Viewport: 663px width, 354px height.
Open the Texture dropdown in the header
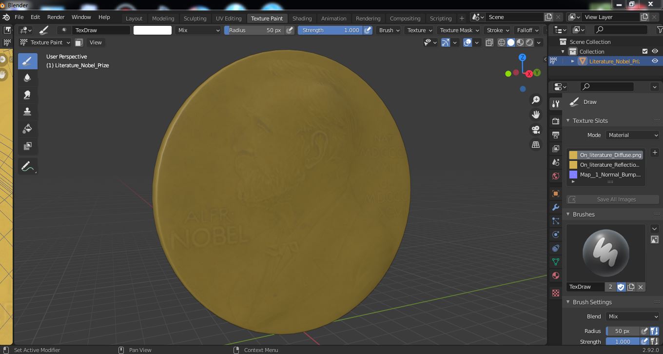pyautogui.click(x=420, y=30)
